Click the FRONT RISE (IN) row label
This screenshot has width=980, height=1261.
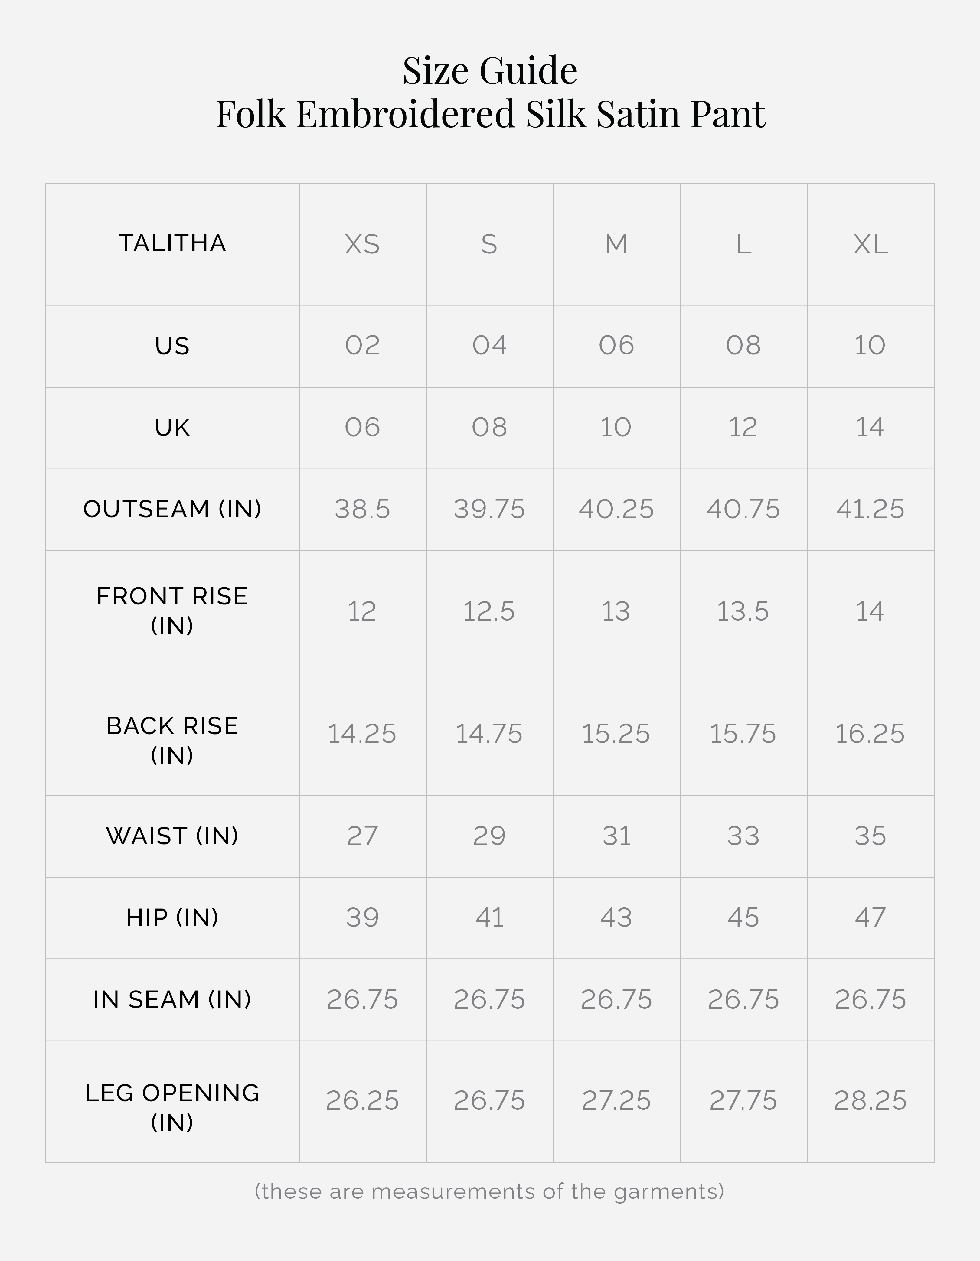(x=172, y=611)
